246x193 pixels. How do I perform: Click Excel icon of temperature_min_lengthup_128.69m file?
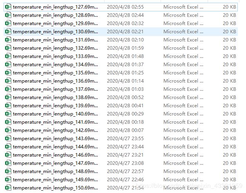8,15
